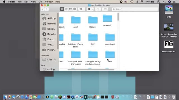Open the Time Machine menu bar icon
Screen dimensions: 179x100
click(x=132, y=2)
